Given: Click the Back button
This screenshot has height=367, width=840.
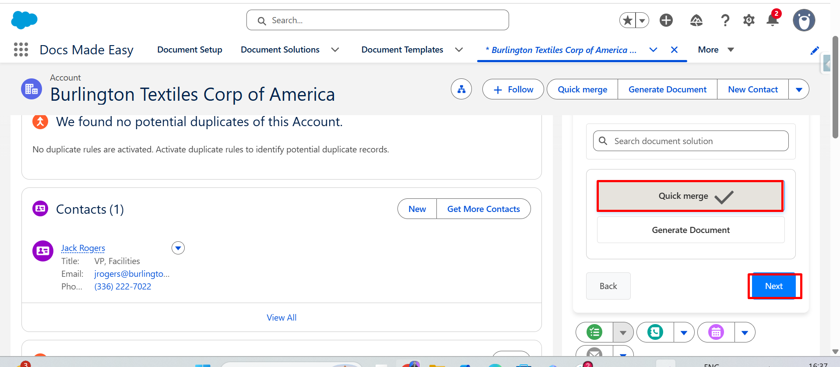Looking at the screenshot, I should click(608, 286).
